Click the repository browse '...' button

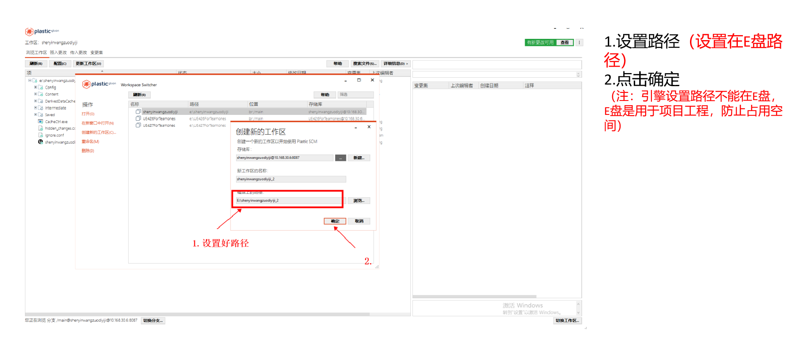tap(341, 158)
